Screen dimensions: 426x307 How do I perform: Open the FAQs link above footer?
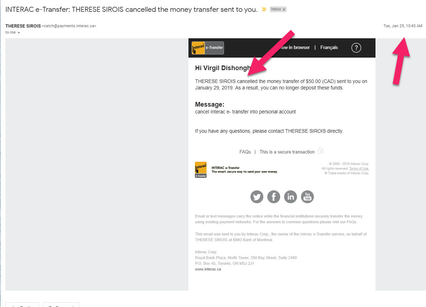(245, 152)
